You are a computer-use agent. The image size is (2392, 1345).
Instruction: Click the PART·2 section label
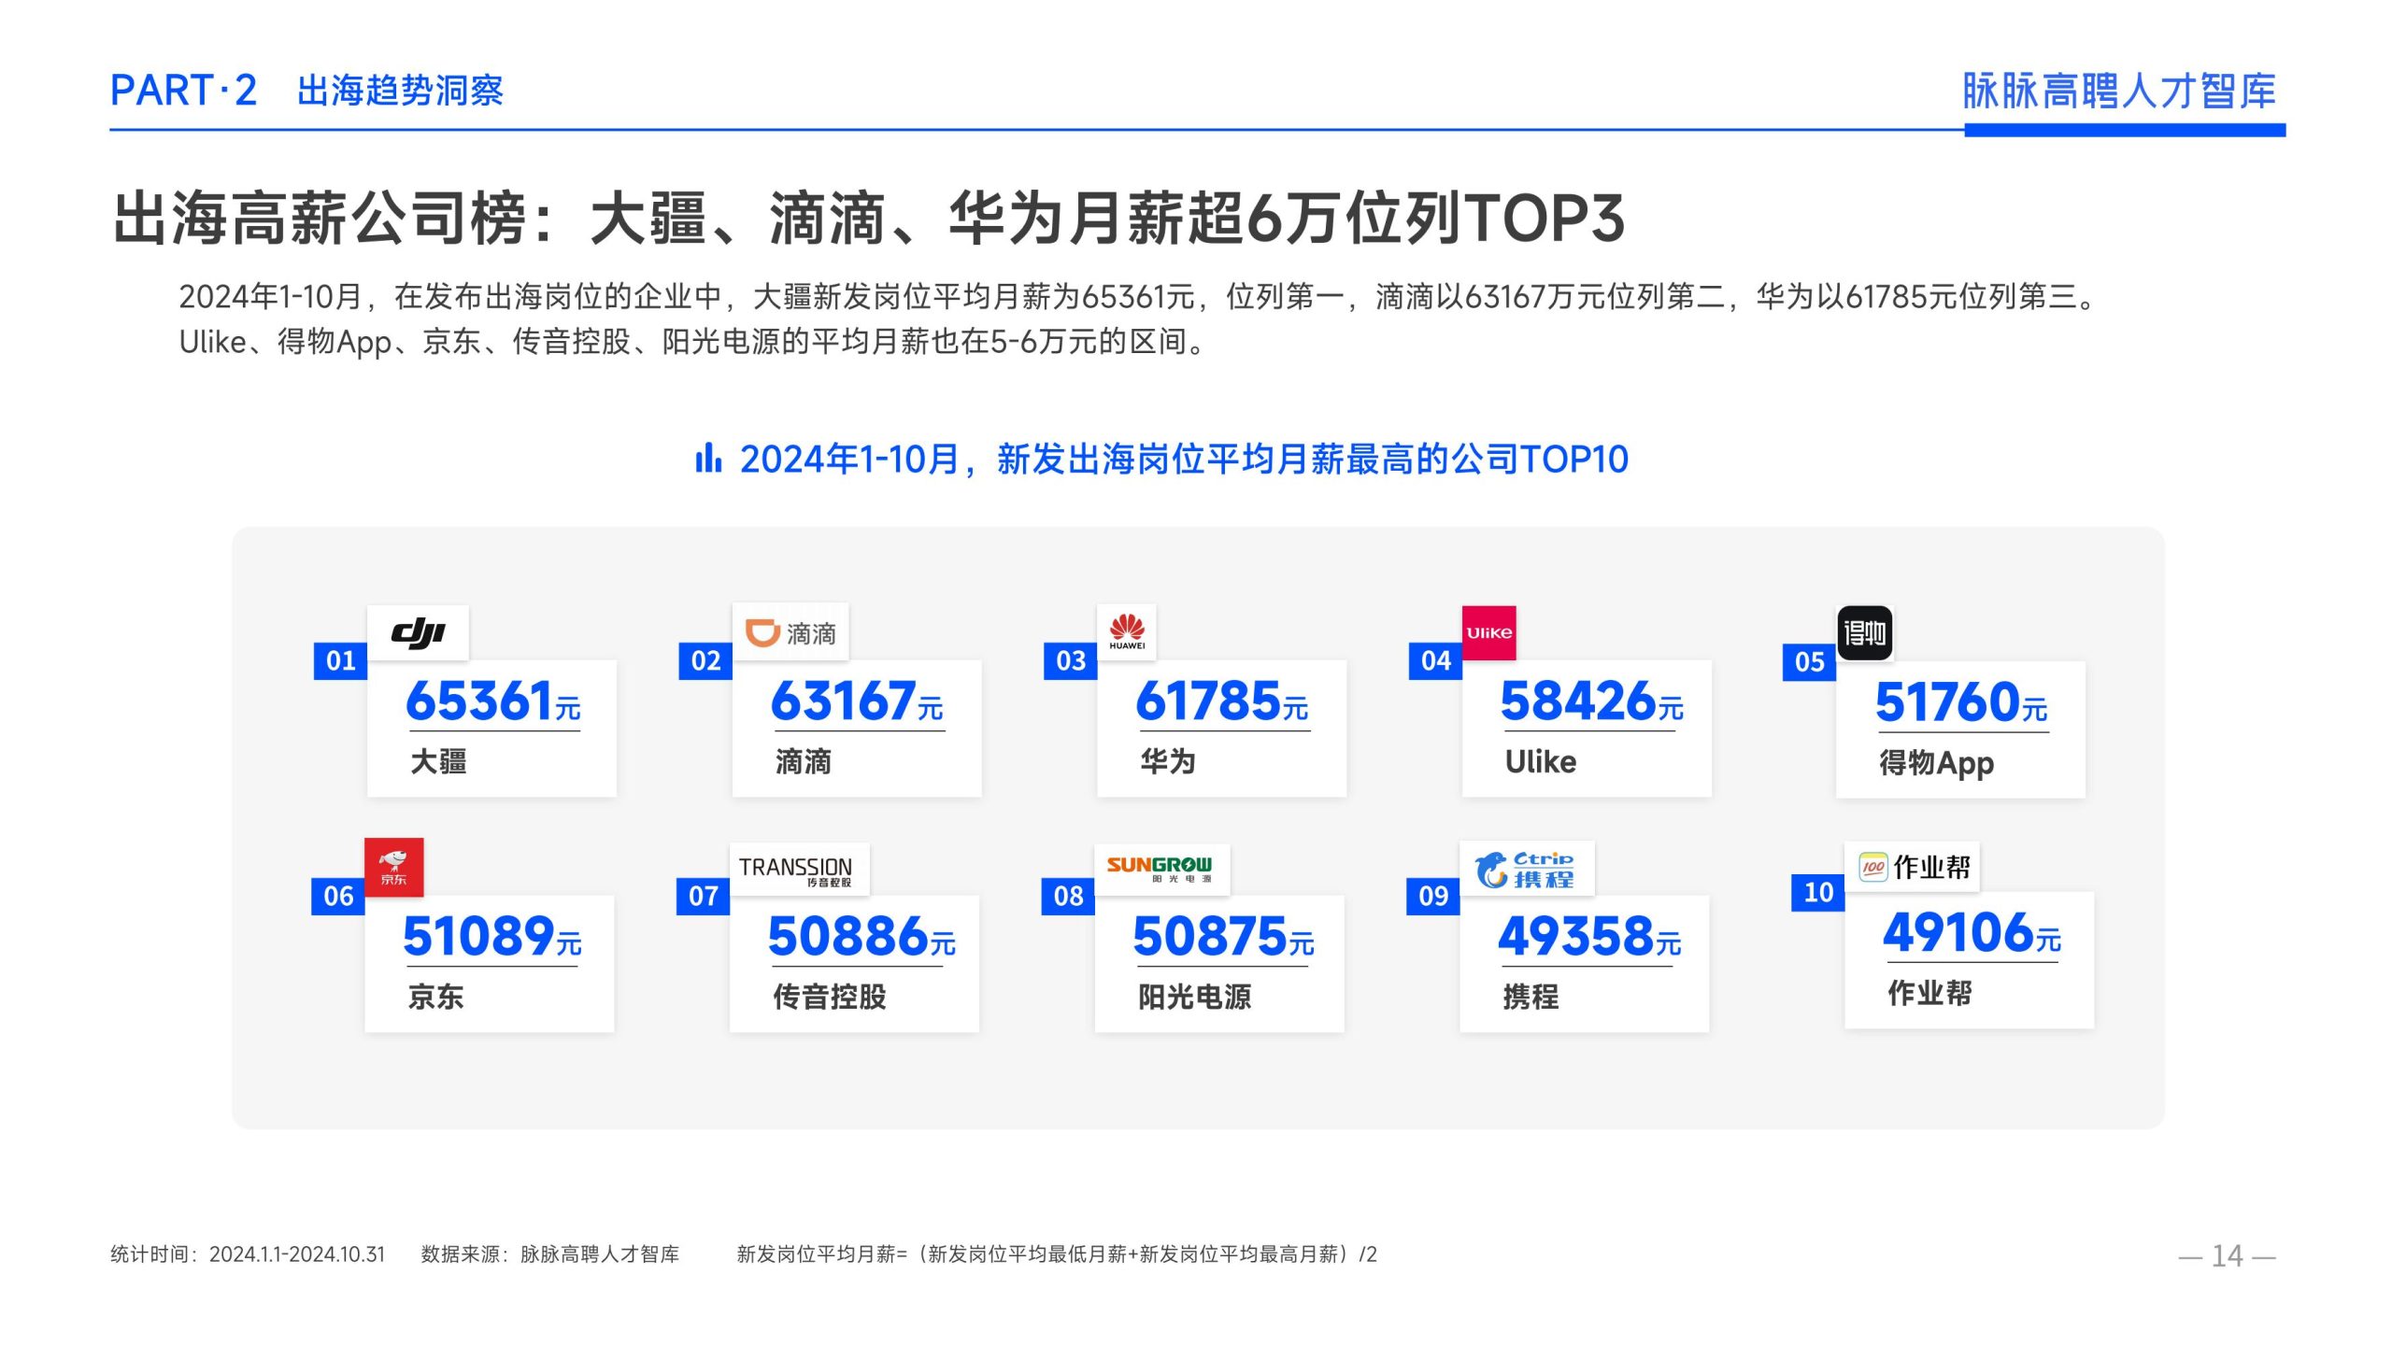pyautogui.click(x=183, y=91)
